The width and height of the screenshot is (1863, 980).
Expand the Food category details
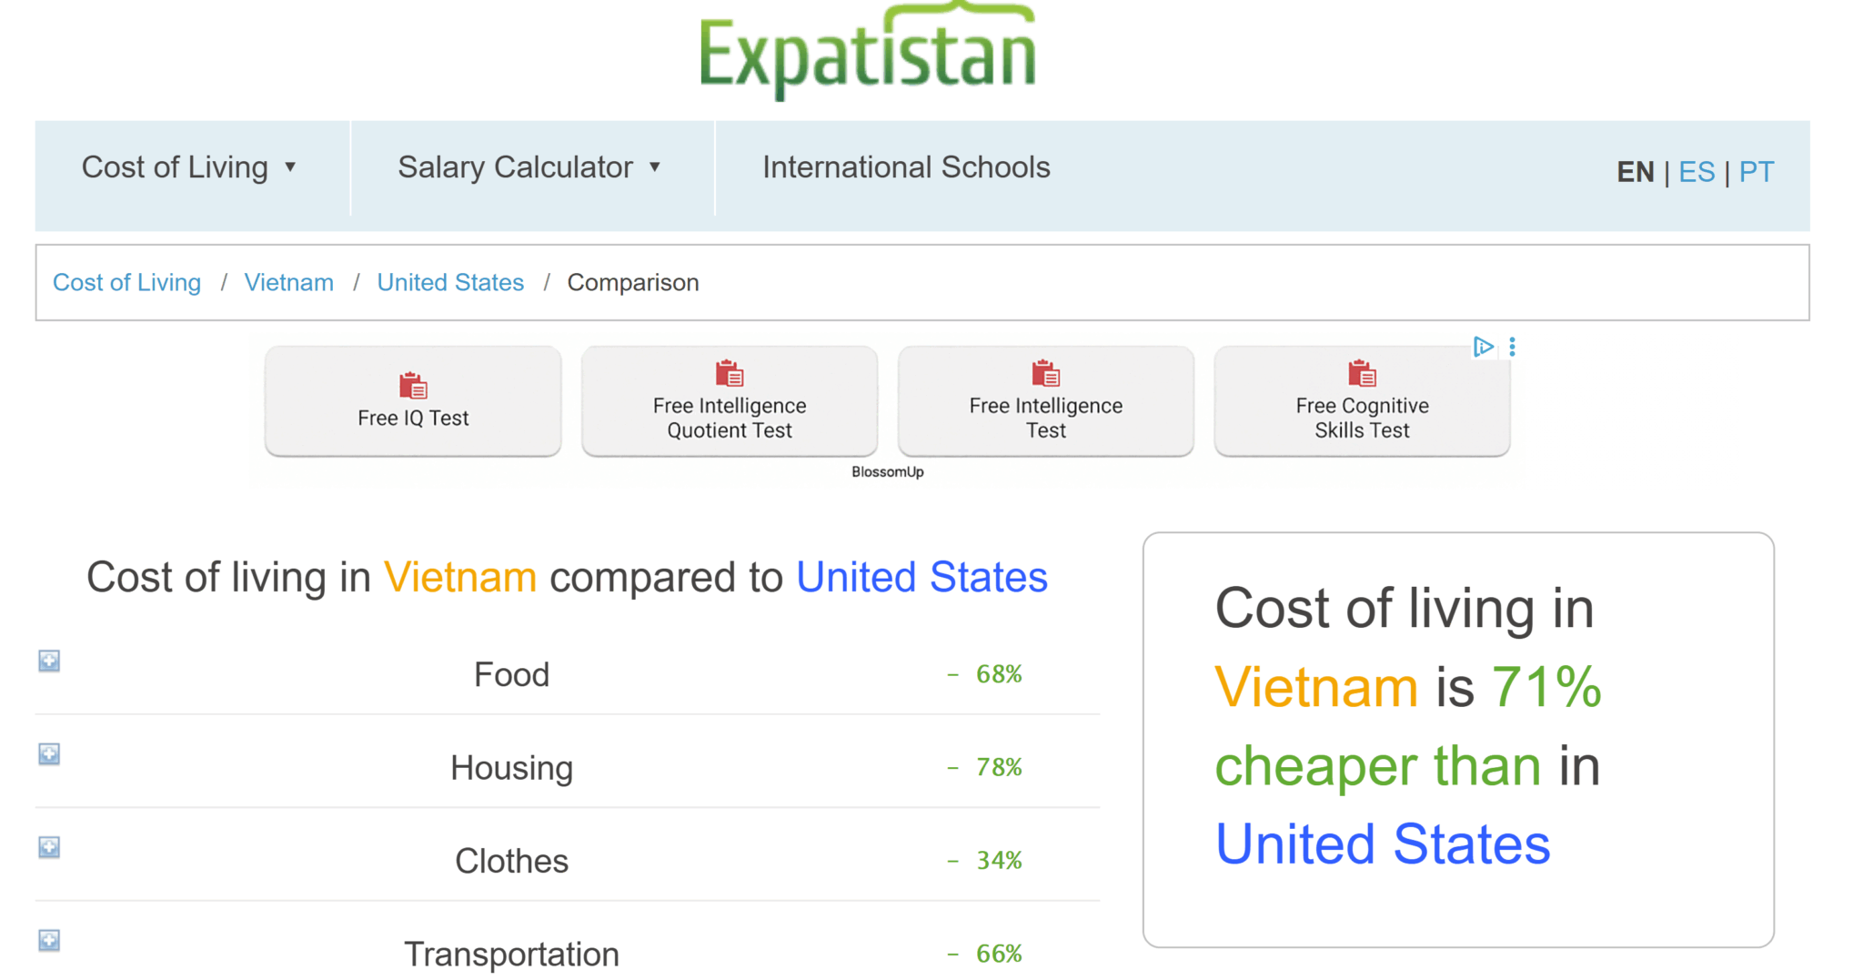[x=49, y=661]
